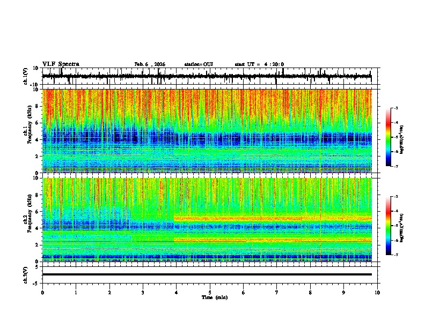Click the "station=OUI" header label
The width and height of the screenshot is (425, 328).
point(199,64)
